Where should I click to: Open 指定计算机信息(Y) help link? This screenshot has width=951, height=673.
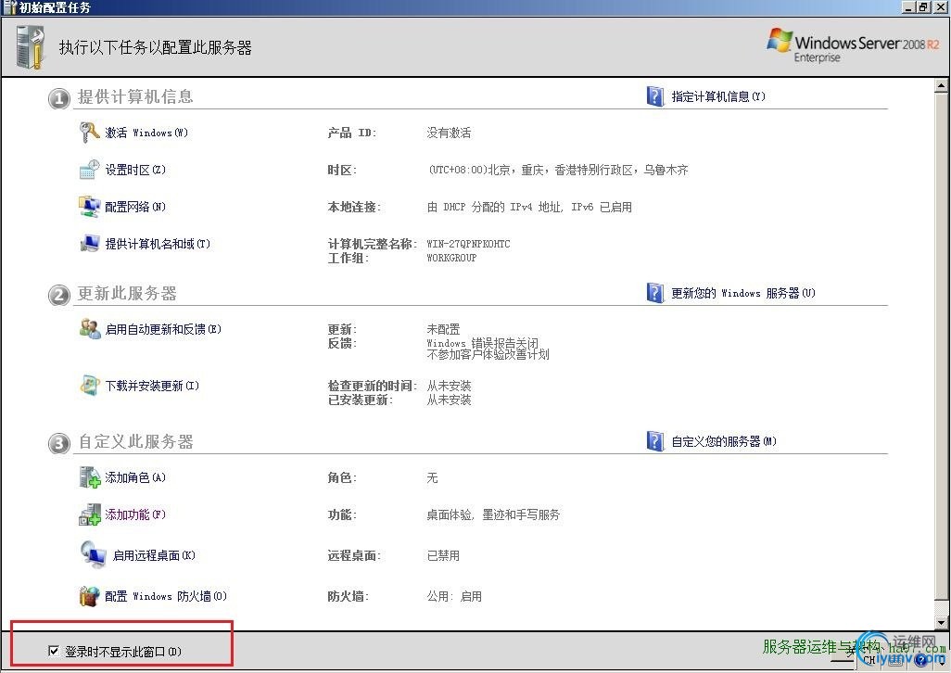point(718,96)
